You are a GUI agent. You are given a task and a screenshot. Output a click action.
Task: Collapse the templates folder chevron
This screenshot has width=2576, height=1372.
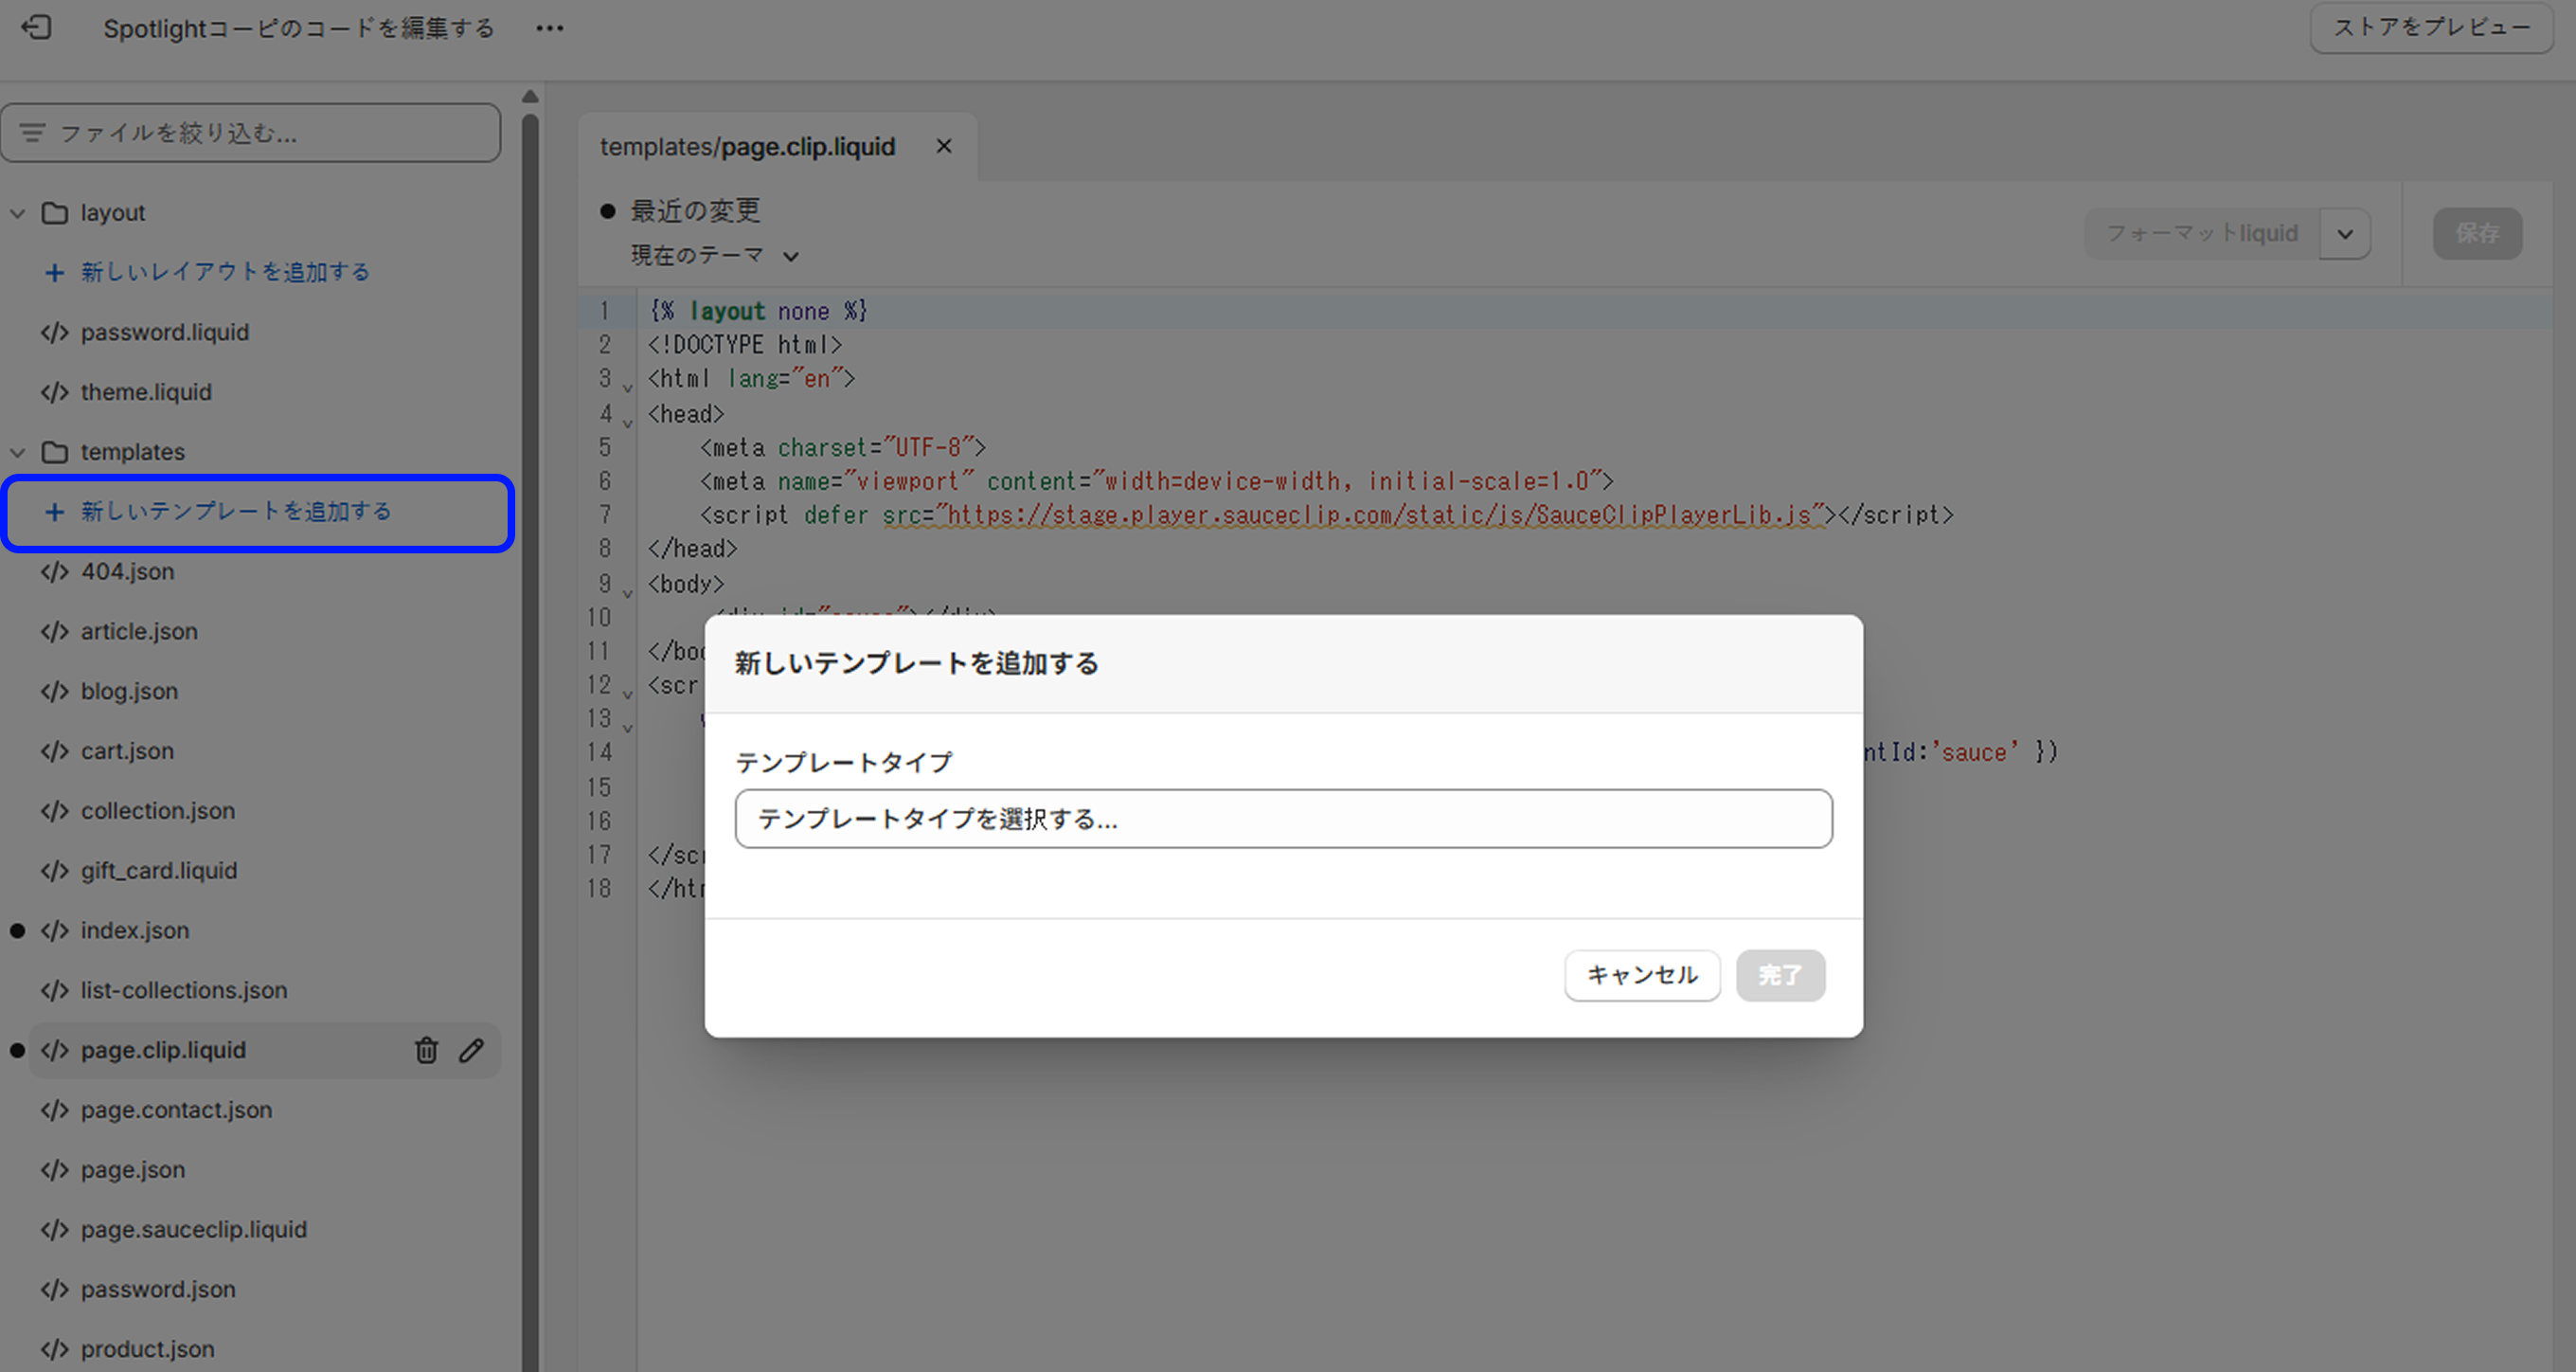point(17,452)
